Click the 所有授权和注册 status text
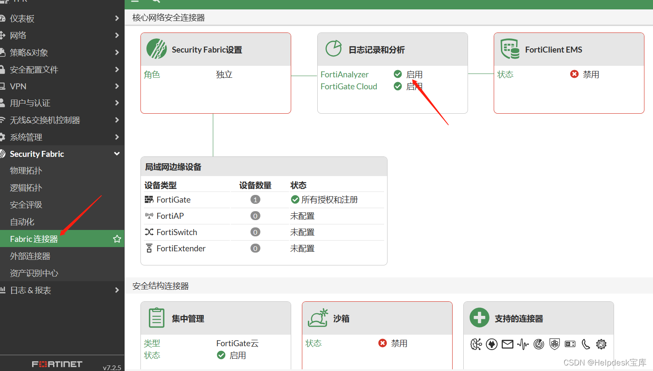653x371 pixels. 330,200
